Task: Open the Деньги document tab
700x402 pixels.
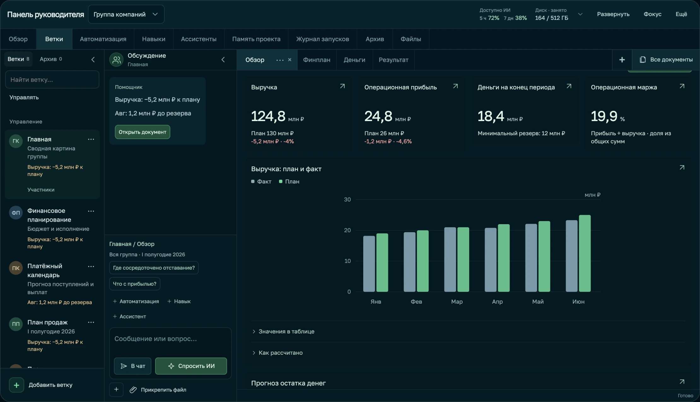Action: pos(354,60)
